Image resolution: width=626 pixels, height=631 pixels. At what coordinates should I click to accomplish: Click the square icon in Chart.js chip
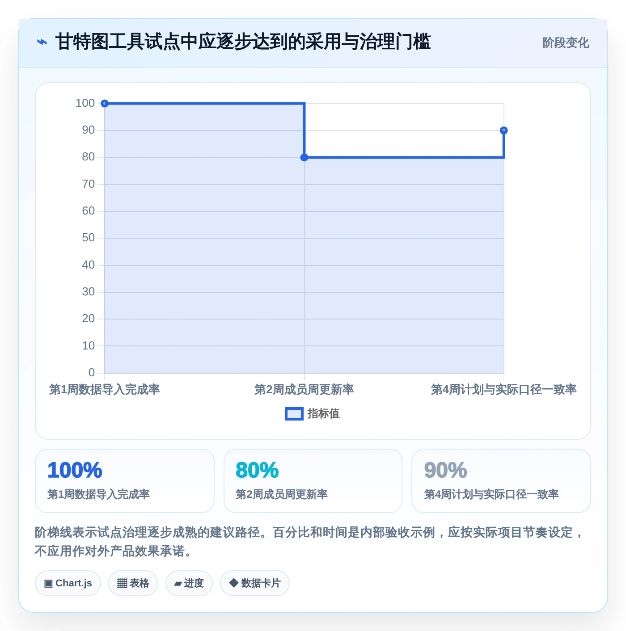click(x=48, y=584)
